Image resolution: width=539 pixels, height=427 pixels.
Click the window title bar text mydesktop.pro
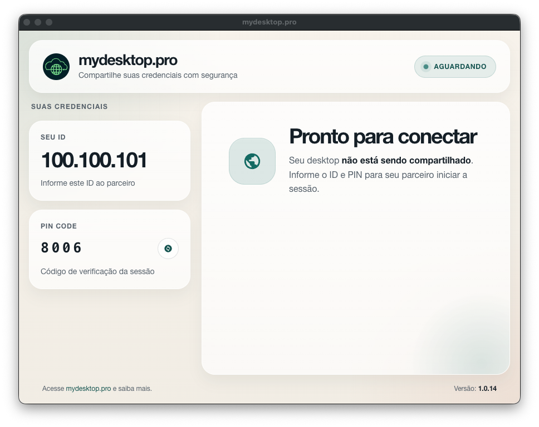pyautogui.click(x=269, y=22)
